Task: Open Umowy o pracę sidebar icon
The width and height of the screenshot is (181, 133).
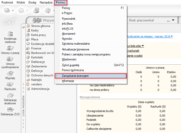Action: [10, 50]
